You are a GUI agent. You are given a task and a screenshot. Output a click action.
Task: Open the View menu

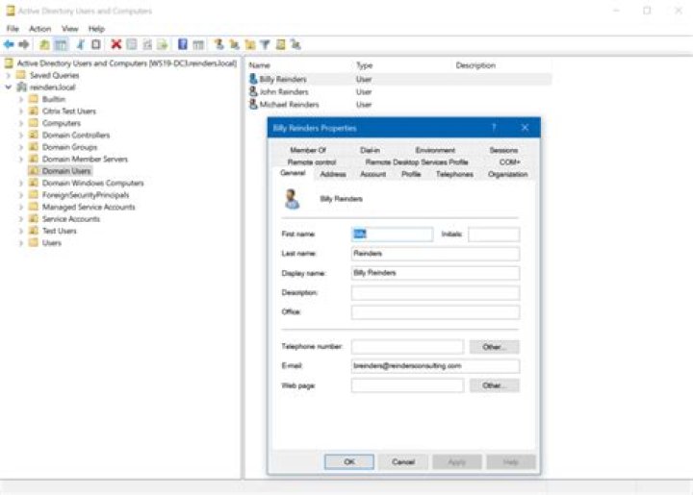pyautogui.click(x=70, y=29)
